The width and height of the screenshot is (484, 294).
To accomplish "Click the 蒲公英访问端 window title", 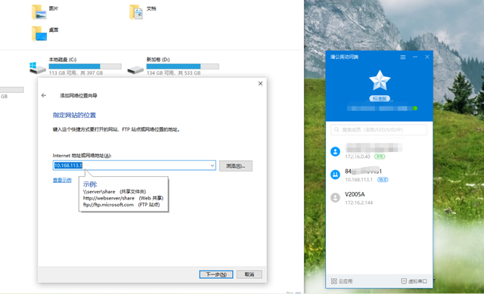I will [x=345, y=57].
